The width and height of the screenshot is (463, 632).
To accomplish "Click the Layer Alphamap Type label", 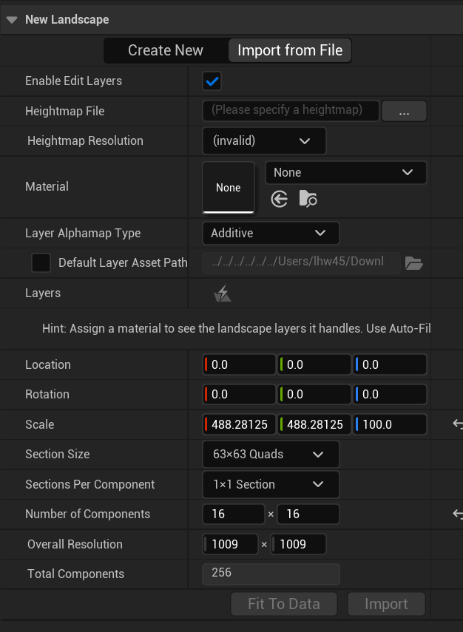I will tap(83, 234).
